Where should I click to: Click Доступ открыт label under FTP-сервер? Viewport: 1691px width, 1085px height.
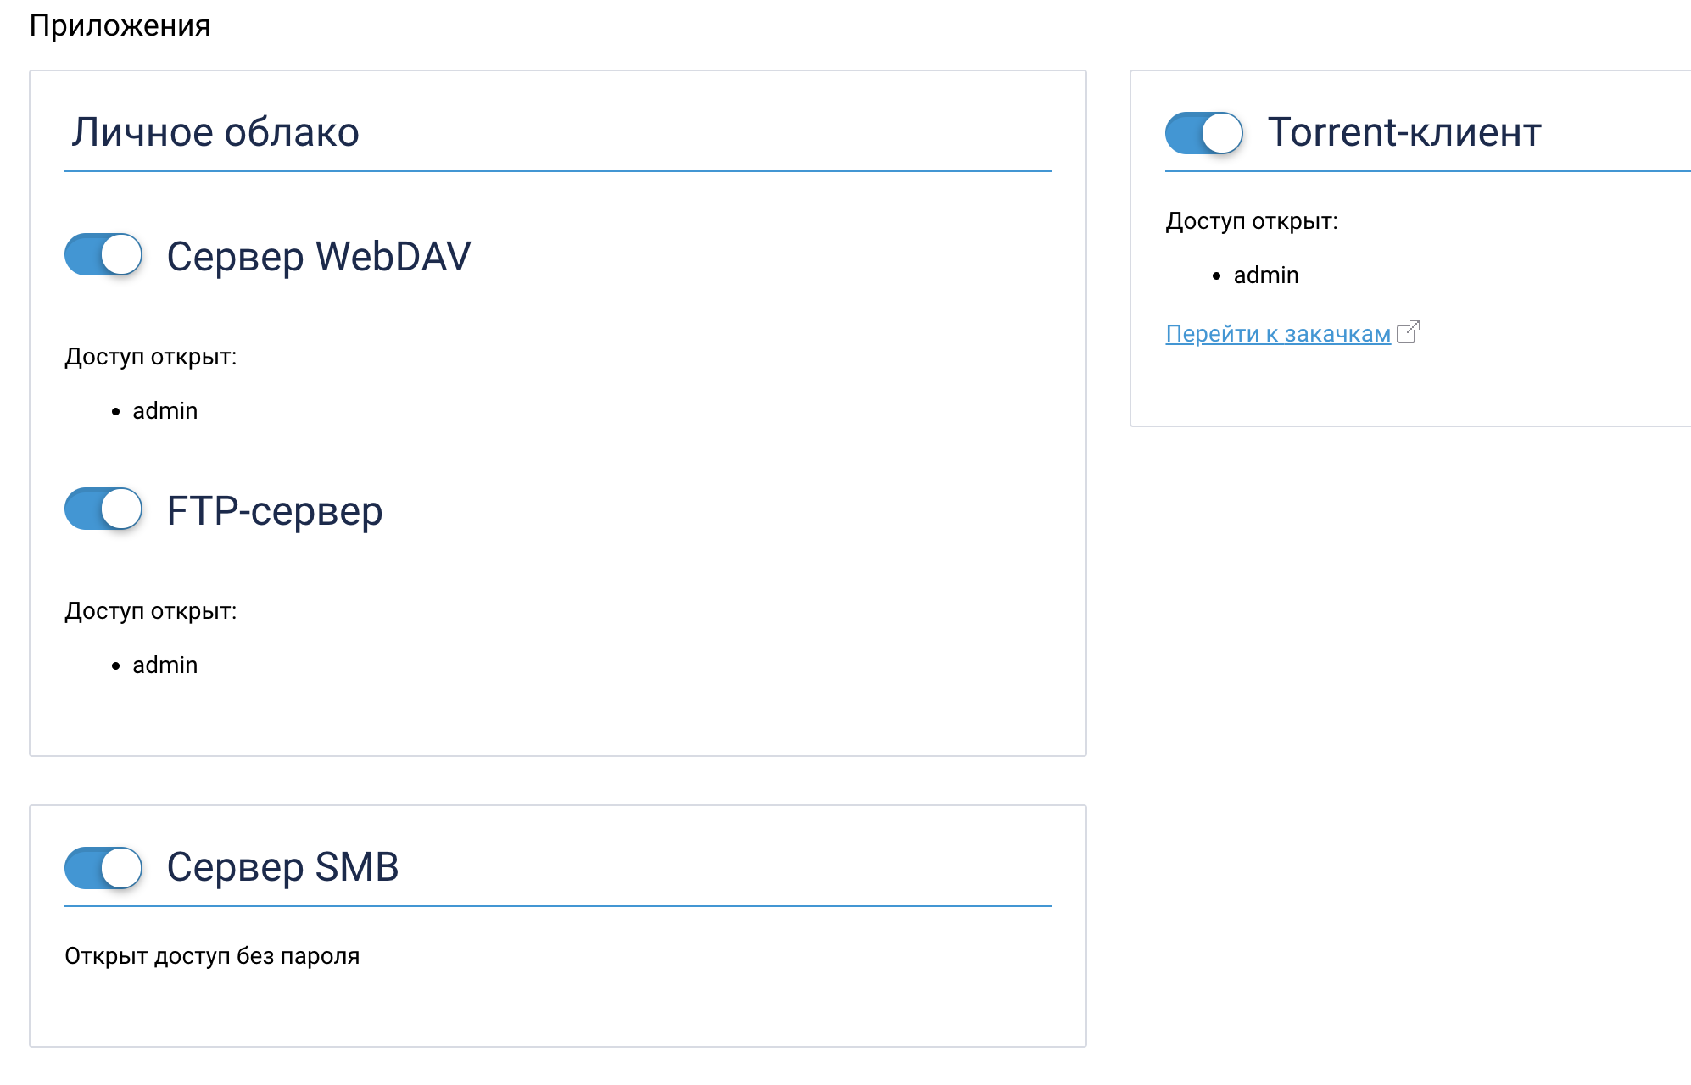pos(151,611)
